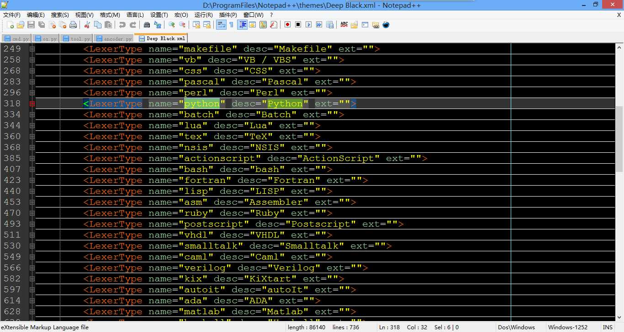Click Windows-1252 encoding in status bar

pos(568,327)
